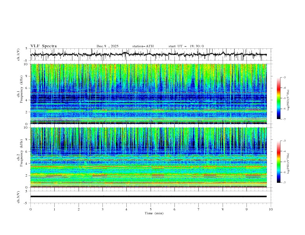
Task: Click the time axis tick label '8'
Action: pos(223,209)
